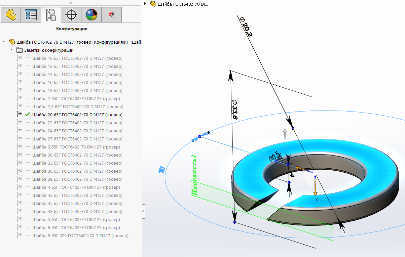Select the Шайба 2,5 65Г configuration
Image resolution: width=405 pixels, height=257 pixels.
[x=78, y=107]
